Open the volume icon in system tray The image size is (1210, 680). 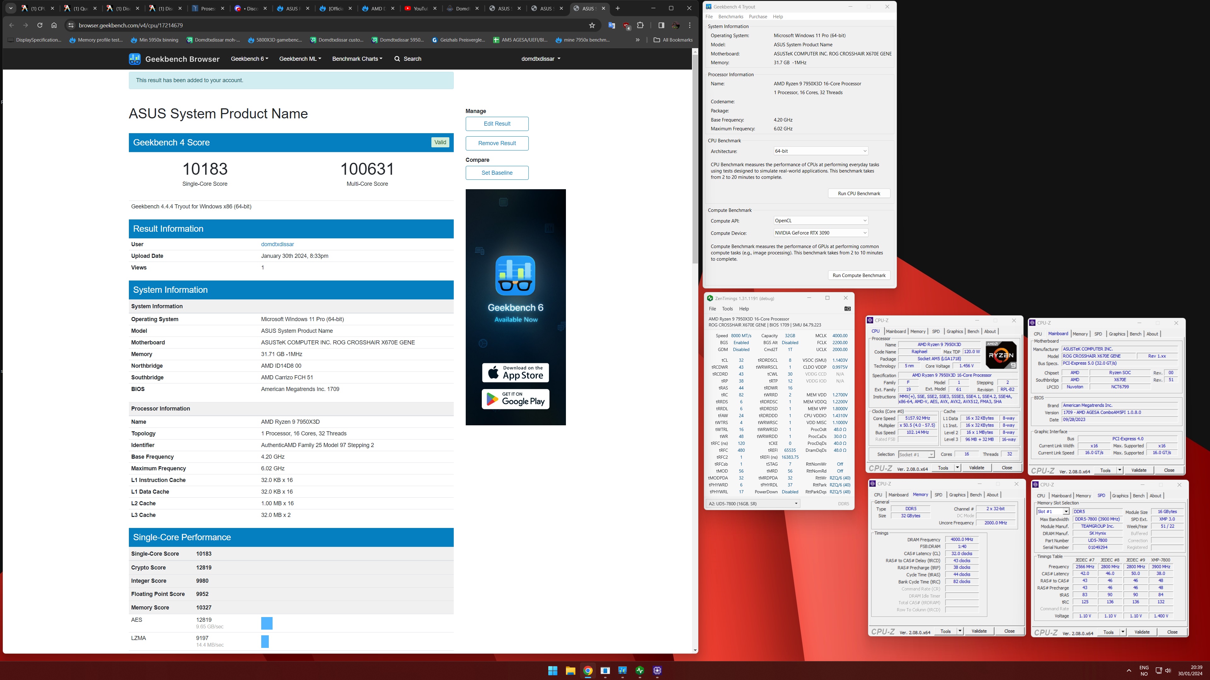(1168, 671)
